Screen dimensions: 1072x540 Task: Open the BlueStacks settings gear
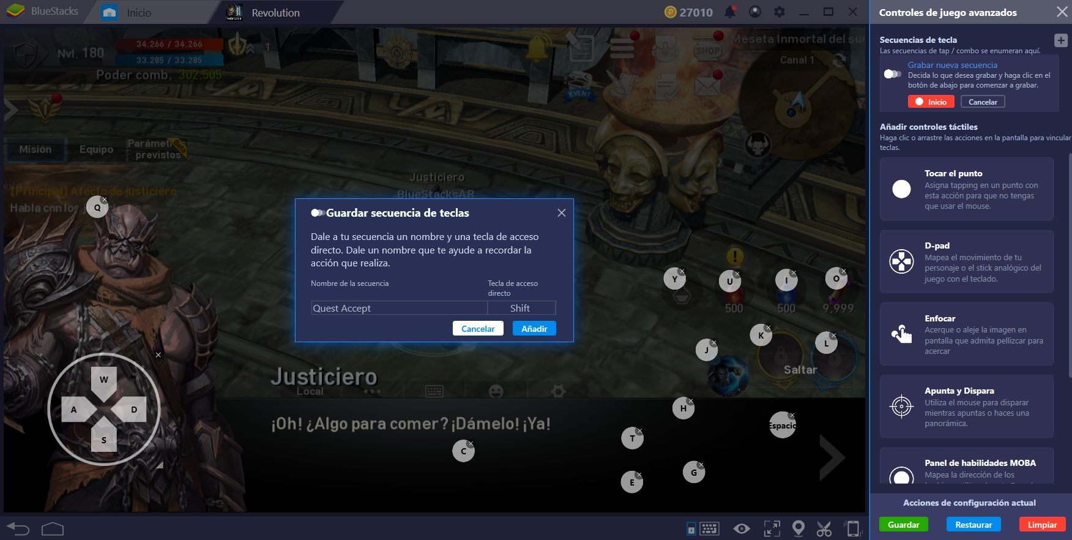(x=780, y=12)
